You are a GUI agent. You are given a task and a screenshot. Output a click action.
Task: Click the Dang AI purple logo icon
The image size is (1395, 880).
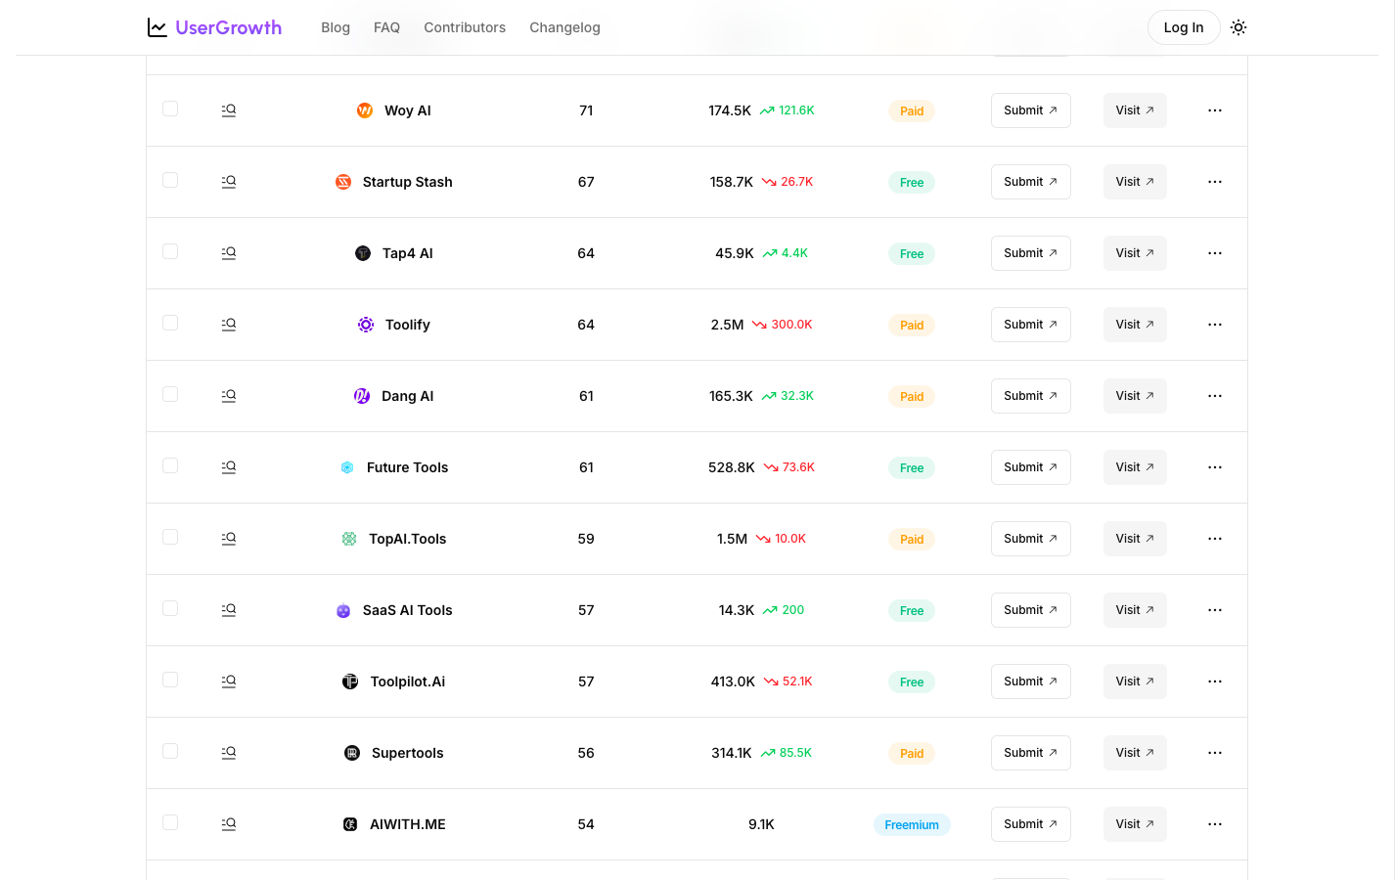(x=362, y=395)
